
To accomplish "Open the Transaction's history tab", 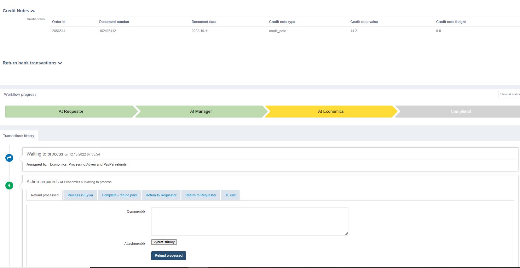I will tap(19, 136).
